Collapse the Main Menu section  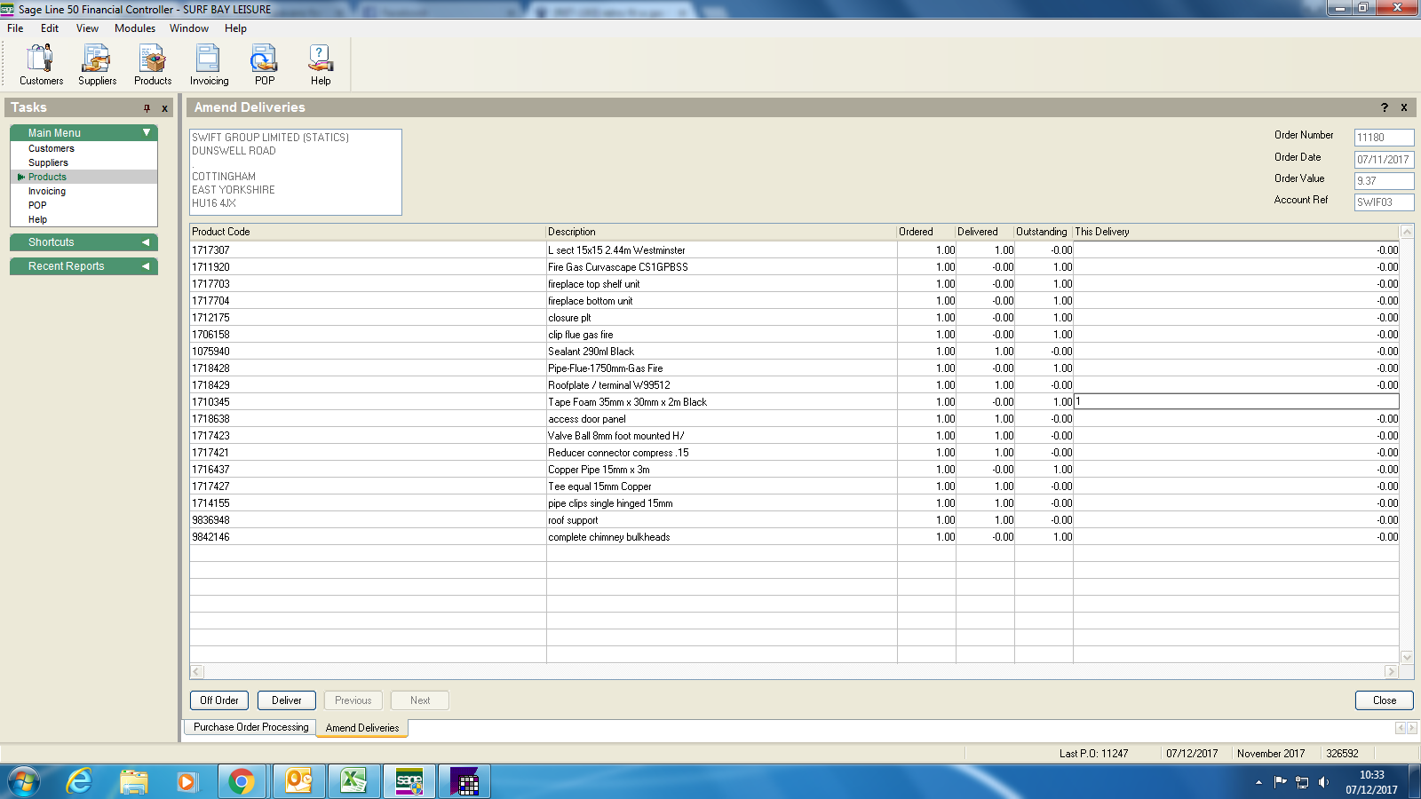[147, 132]
